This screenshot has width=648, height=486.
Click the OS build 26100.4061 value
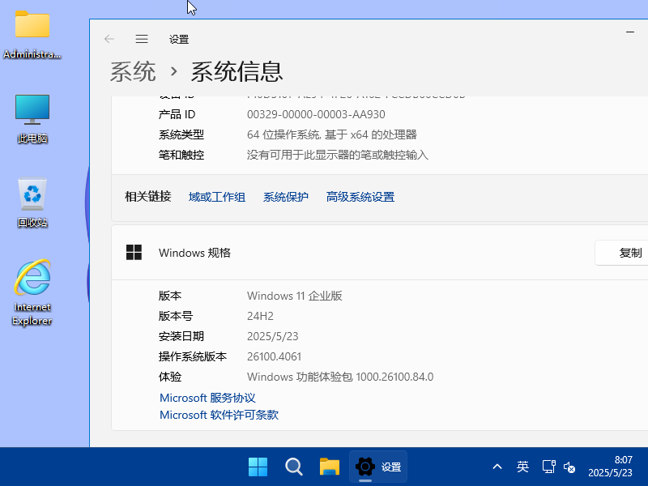pyautogui.click(x=275, y=356)
